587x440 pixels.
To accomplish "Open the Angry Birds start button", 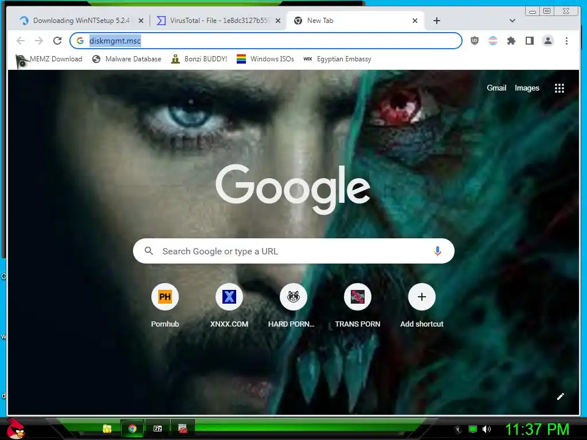I will click(15, 429).
